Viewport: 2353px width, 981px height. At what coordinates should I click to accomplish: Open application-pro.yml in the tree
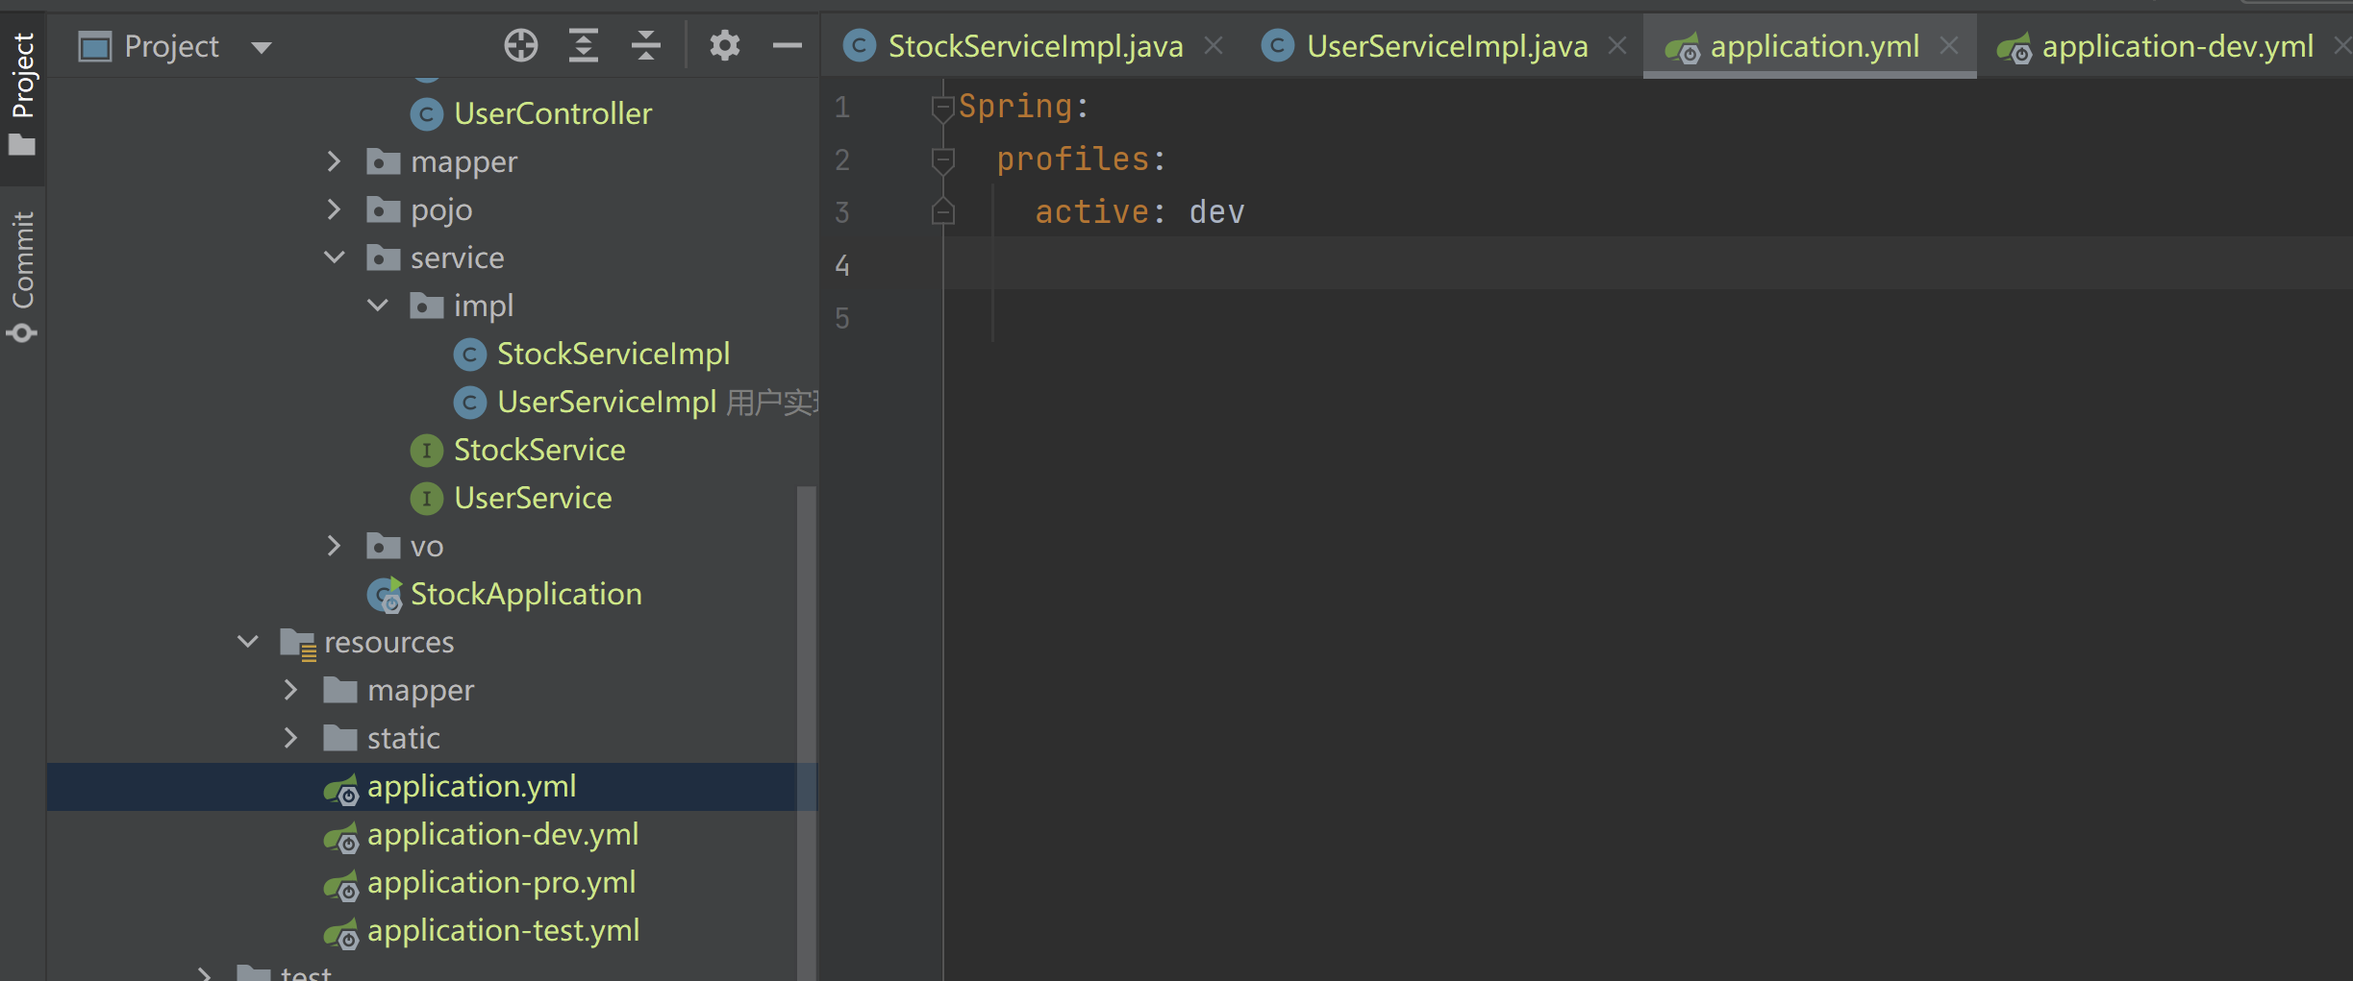(x=501, y=882)
